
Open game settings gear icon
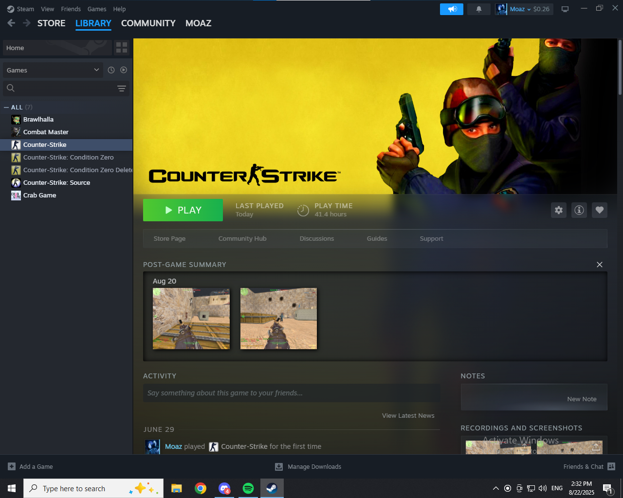point(559,210)
